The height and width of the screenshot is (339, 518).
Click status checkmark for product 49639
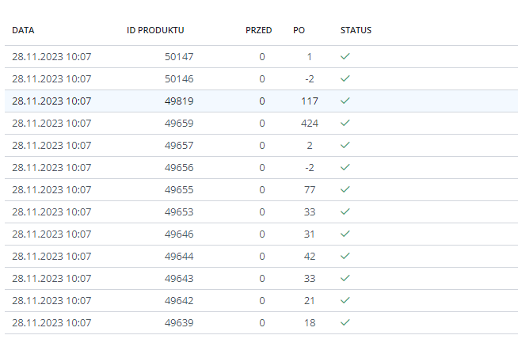pos(345,323)
